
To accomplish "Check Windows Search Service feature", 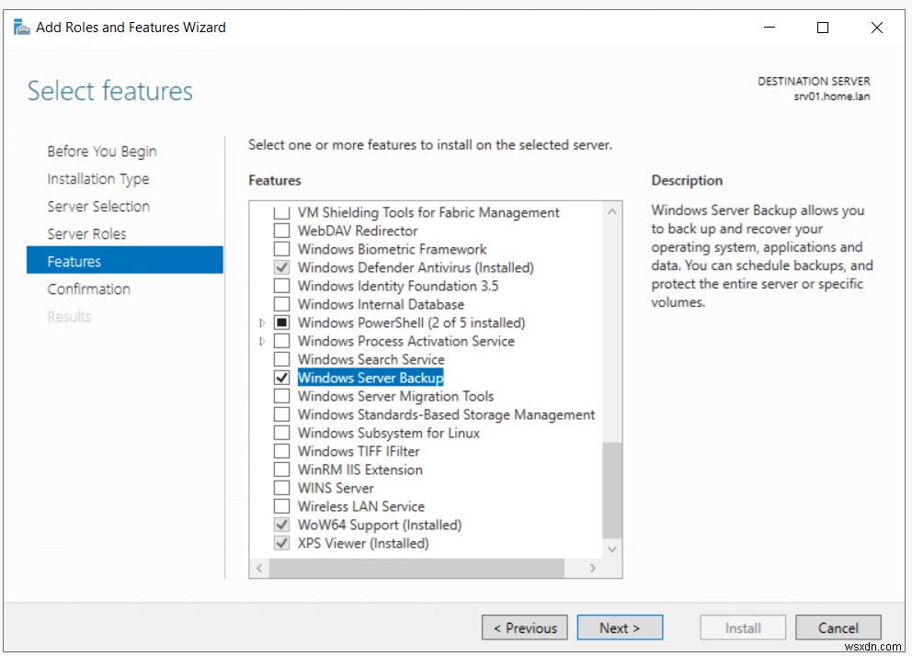I will (282, 359).
